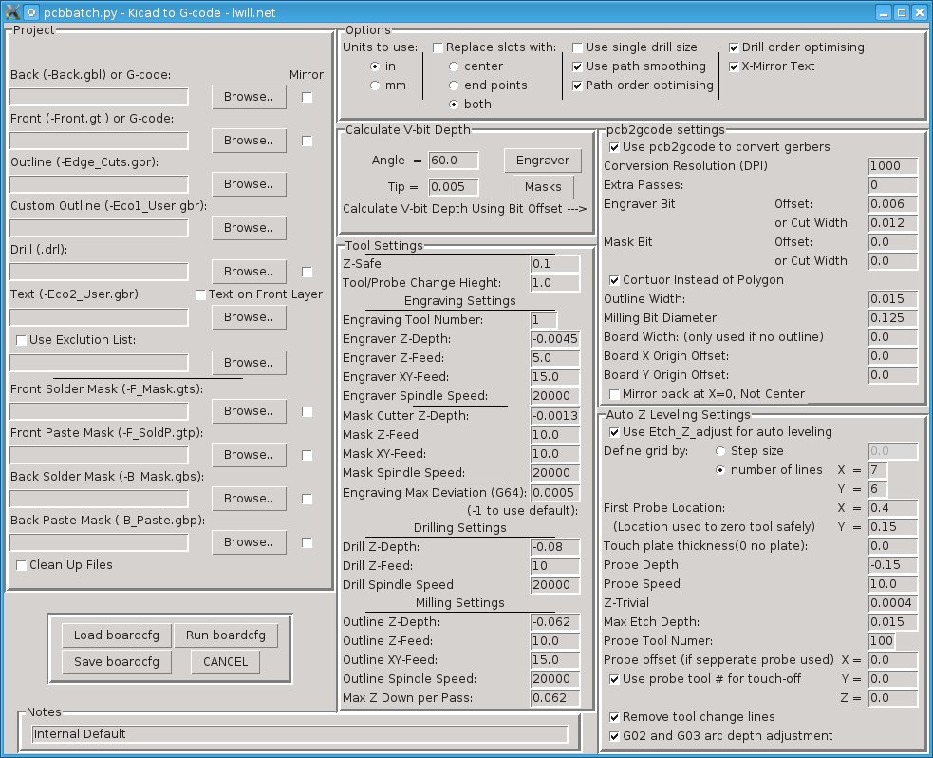The height and width of the screenshot is (758, 933).
Task: Toggle Use probe tool # for touch-off
Action: click(614, 679)
